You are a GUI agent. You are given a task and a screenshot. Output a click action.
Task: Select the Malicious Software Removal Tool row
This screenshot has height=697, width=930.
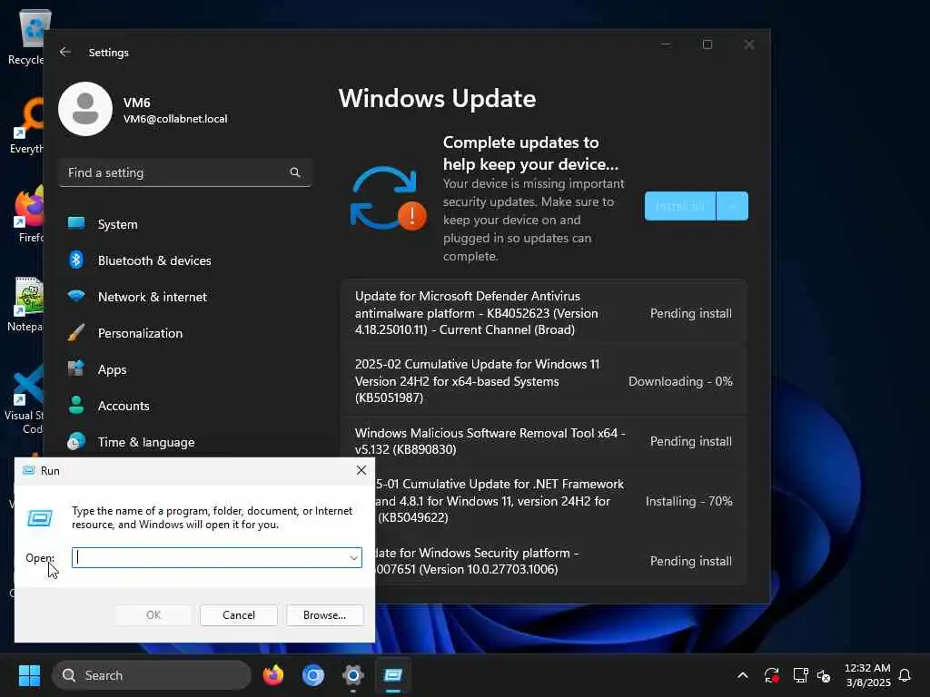(x=543, y=441)
